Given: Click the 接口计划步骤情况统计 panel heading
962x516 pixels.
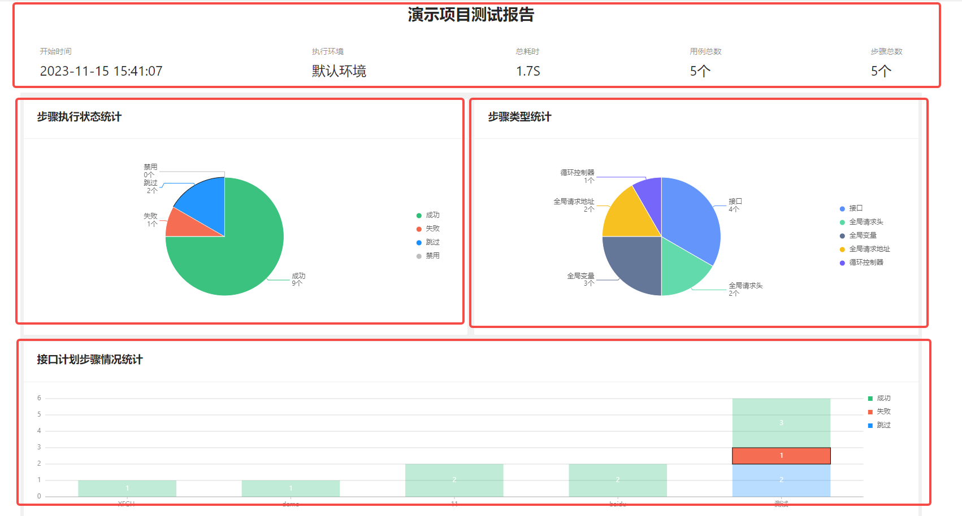Looking at the screenshot, I should pos(90,360).
